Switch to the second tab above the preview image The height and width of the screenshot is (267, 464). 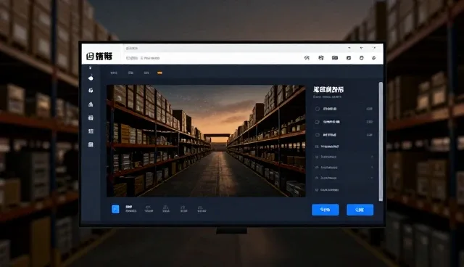pyautogui.click(x=130, y=73)
